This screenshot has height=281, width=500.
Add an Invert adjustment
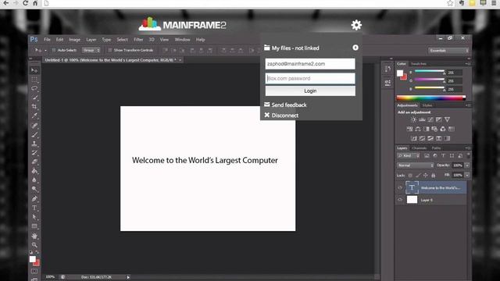click(x=413, y=138)
